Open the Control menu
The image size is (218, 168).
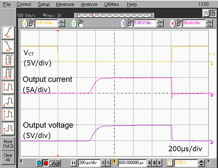[24, 5]
